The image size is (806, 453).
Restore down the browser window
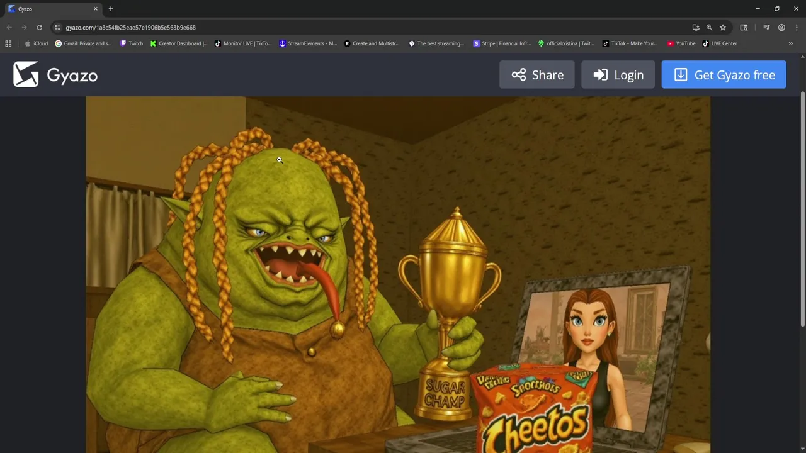click(777, 9)
